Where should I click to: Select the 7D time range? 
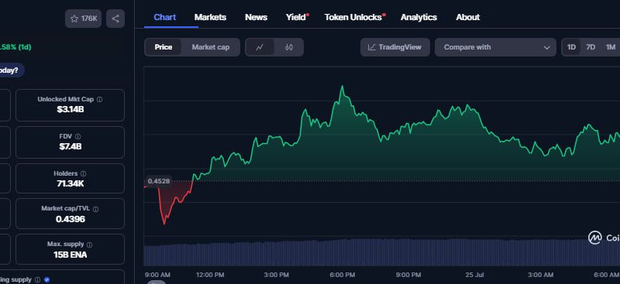click(591, 47)
